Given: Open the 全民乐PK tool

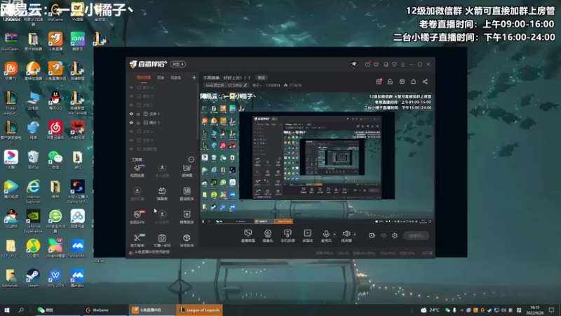Looking at the screenshot, I should pos(137,217).
